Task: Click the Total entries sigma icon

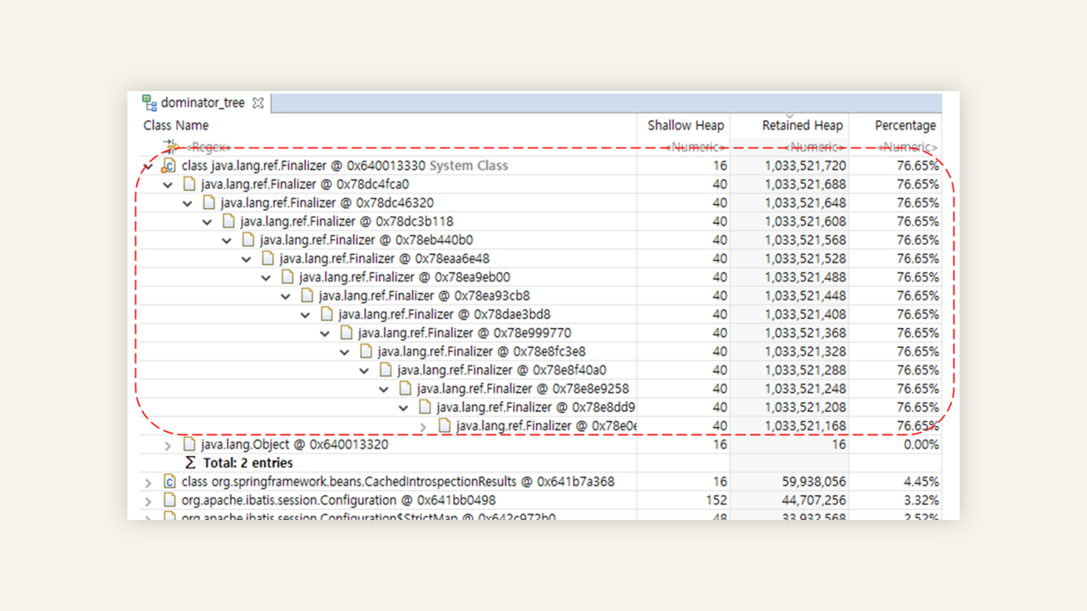Action: [190, 463]
